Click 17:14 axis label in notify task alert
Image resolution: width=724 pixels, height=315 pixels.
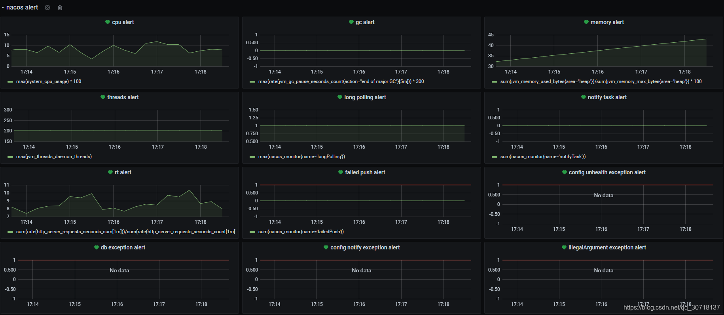517,147
